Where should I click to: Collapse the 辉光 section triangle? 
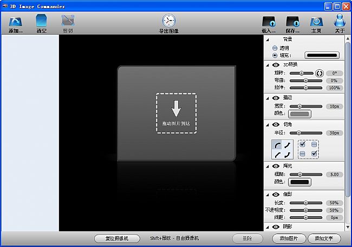pos(268,166)
